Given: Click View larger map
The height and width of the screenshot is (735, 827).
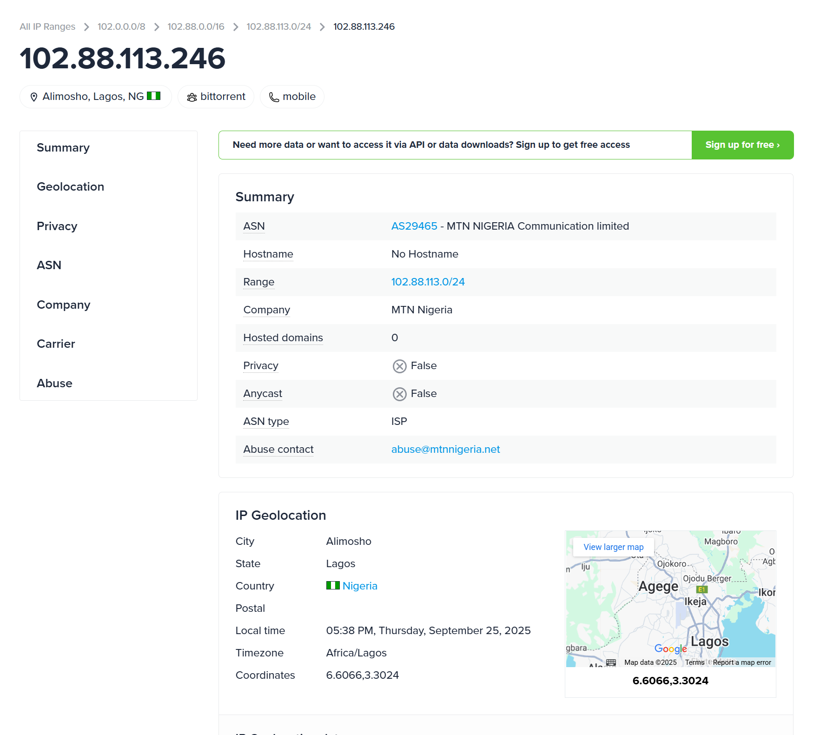Looking at the screenshot, I should click(x=614, y=547).
